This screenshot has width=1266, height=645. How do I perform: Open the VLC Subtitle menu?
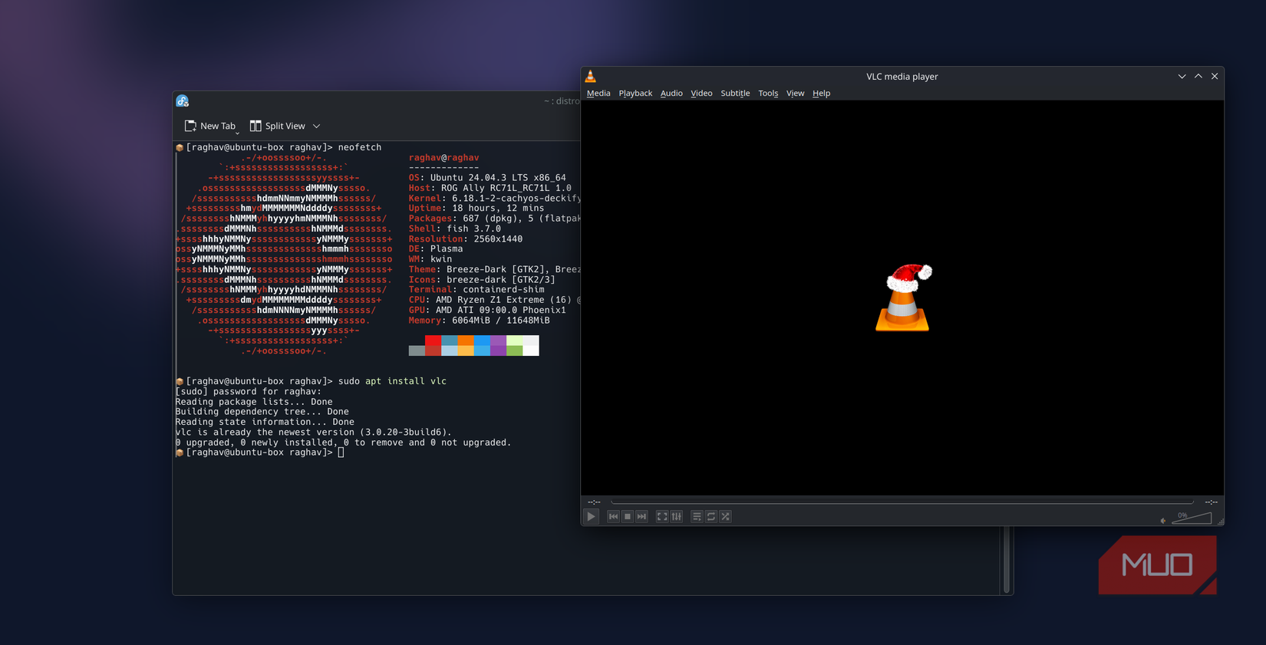pyautogui.click(x=735, y=93)
